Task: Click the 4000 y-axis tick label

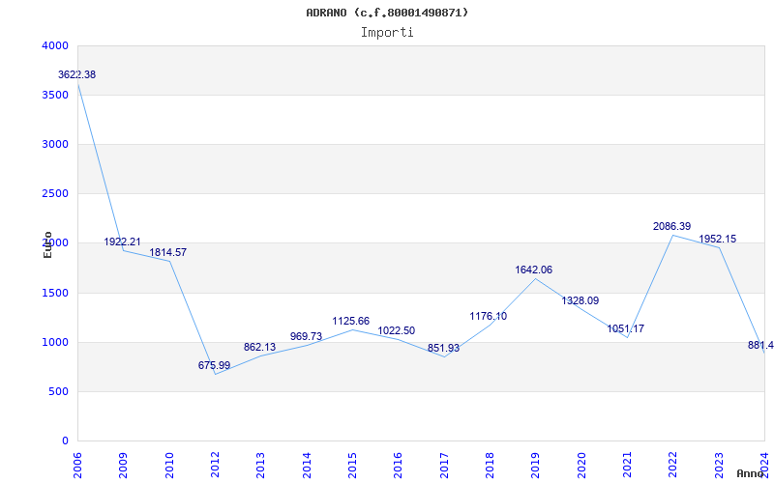Action: click(x=55, y=45)
